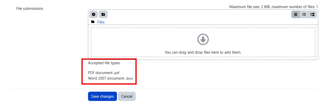Switch to icon grid view

click(296, 14)
